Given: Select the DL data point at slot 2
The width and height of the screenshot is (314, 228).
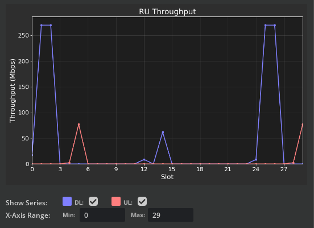Looking at the screenshot, I should pos(51,25).
